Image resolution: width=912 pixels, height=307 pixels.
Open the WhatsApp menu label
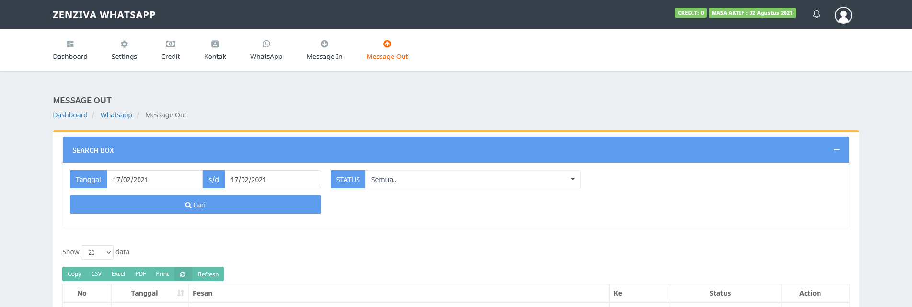[x=266, y=57]
